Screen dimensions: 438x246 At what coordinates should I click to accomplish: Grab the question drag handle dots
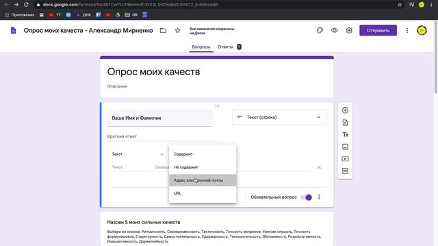[217, 106]
